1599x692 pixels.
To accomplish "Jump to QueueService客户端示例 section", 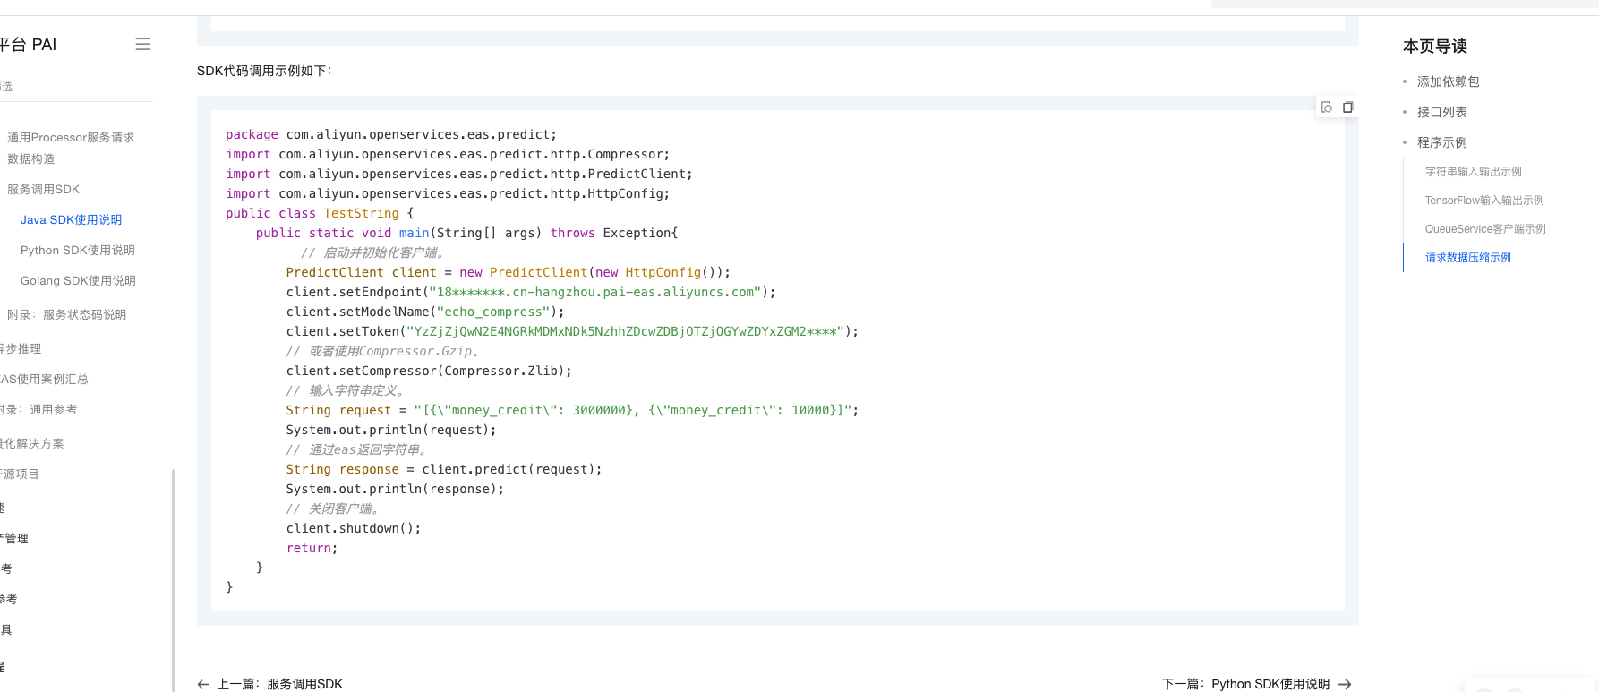I will [1485, 228].
